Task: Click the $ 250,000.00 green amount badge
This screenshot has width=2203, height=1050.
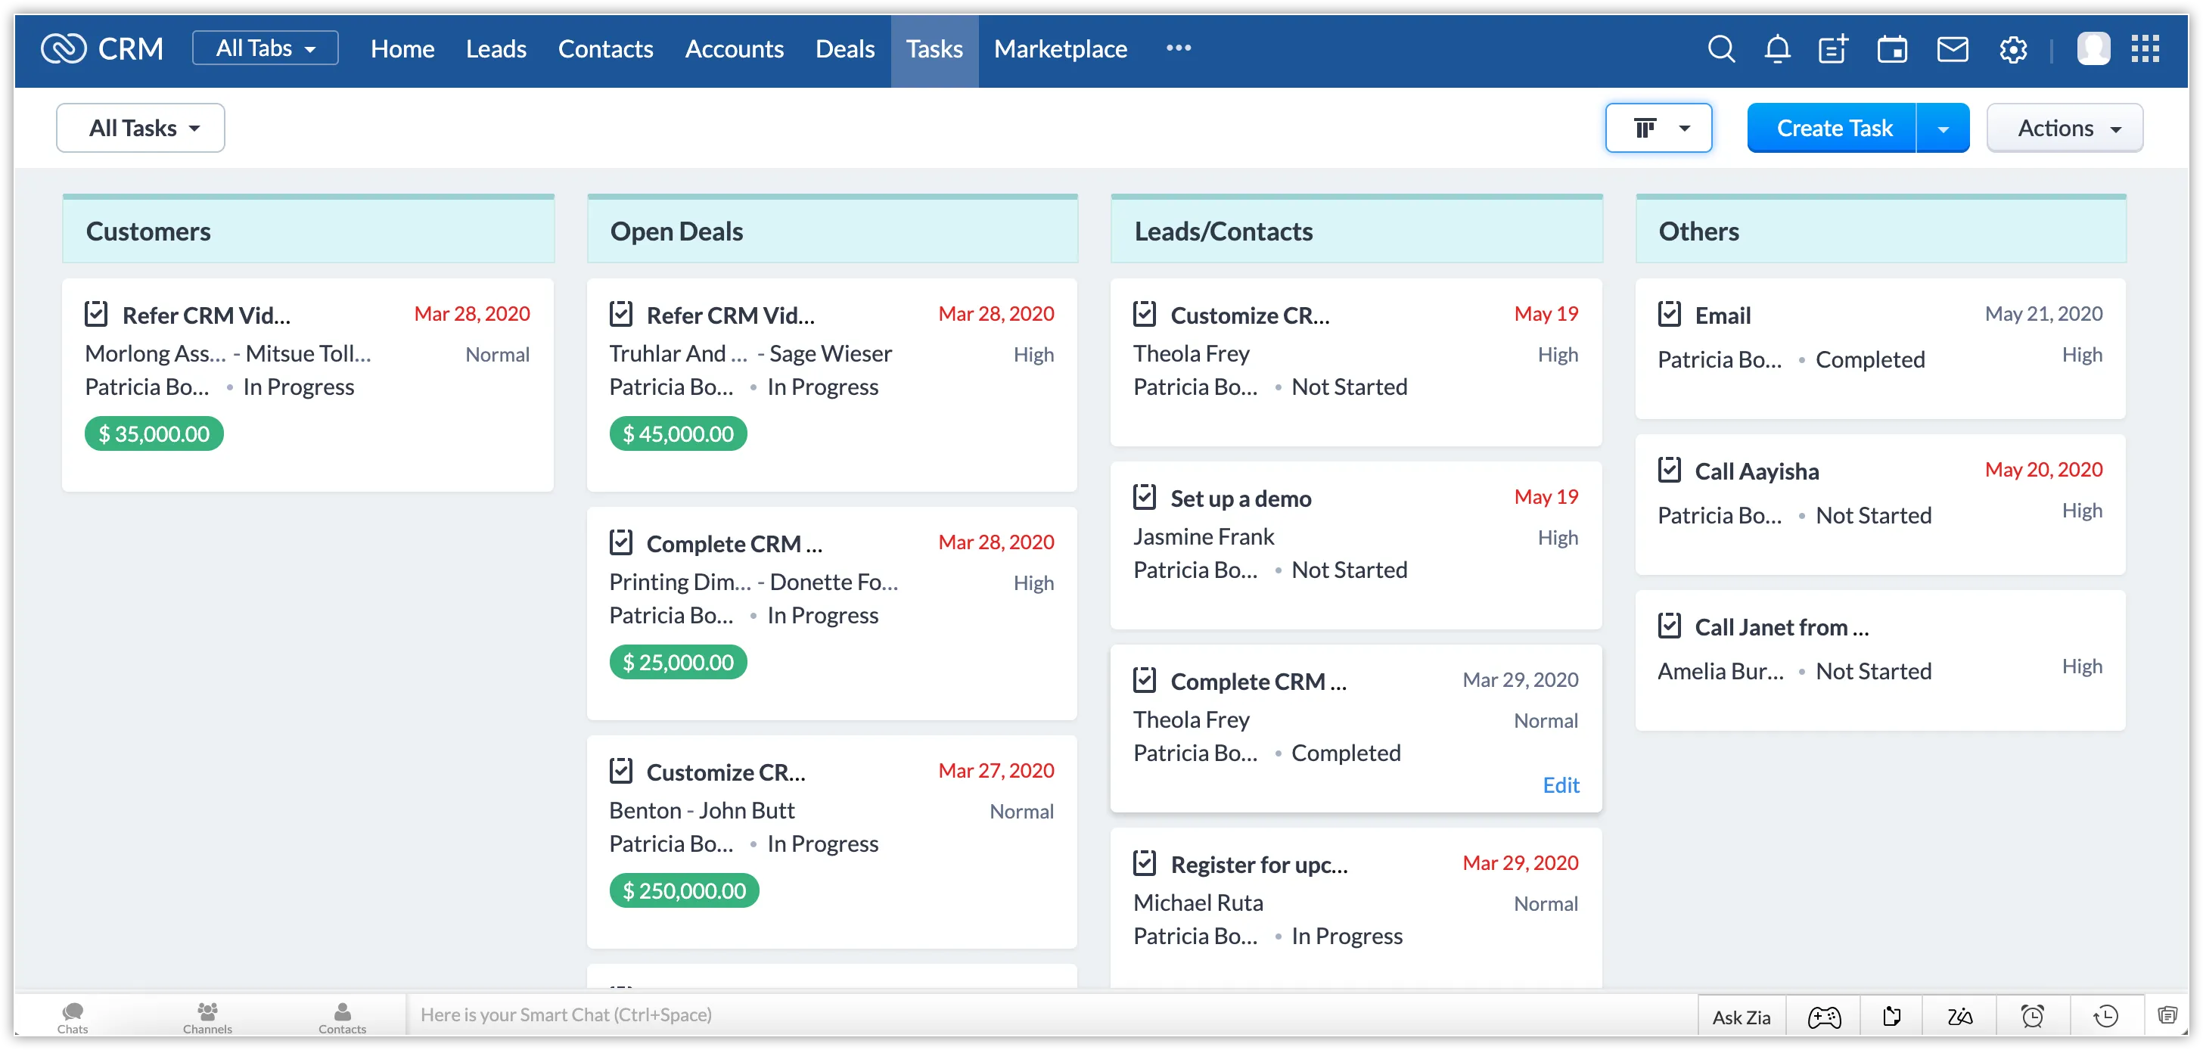Action: click(x=683, y=891)
